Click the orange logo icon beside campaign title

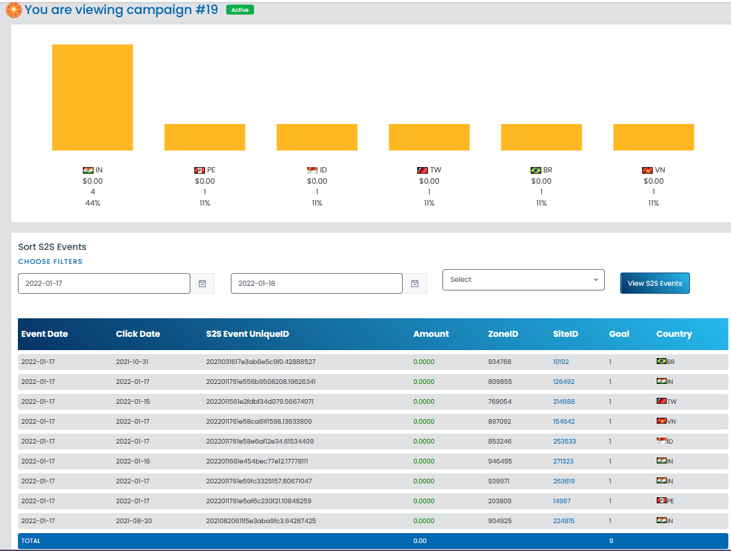pos(13,10)
